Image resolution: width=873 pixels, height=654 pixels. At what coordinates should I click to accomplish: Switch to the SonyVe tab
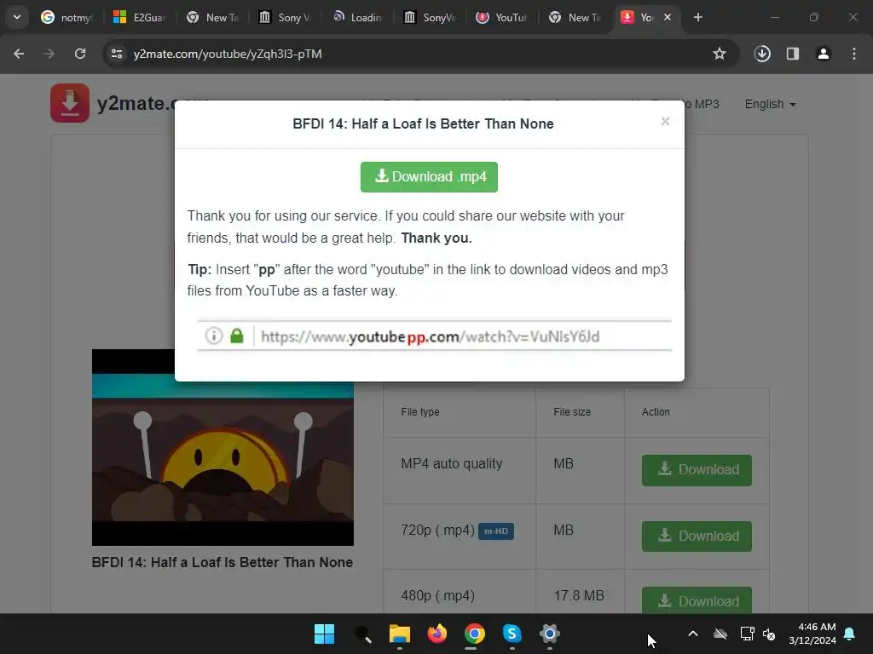tap(430, 18)
